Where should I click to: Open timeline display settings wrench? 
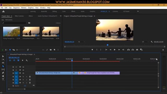(27, 60)
